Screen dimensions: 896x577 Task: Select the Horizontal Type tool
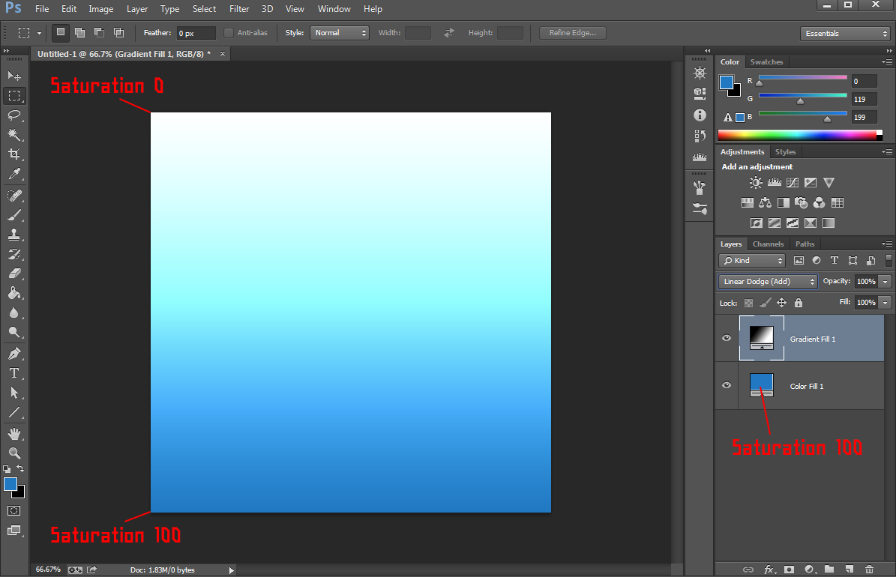[14, 373]
